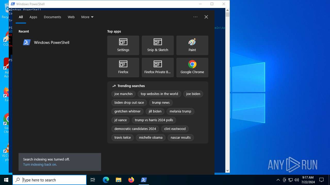This screenshot has width=330, height=185.
Task: Search trending 'joe manchin'
Action: [123, 94]
